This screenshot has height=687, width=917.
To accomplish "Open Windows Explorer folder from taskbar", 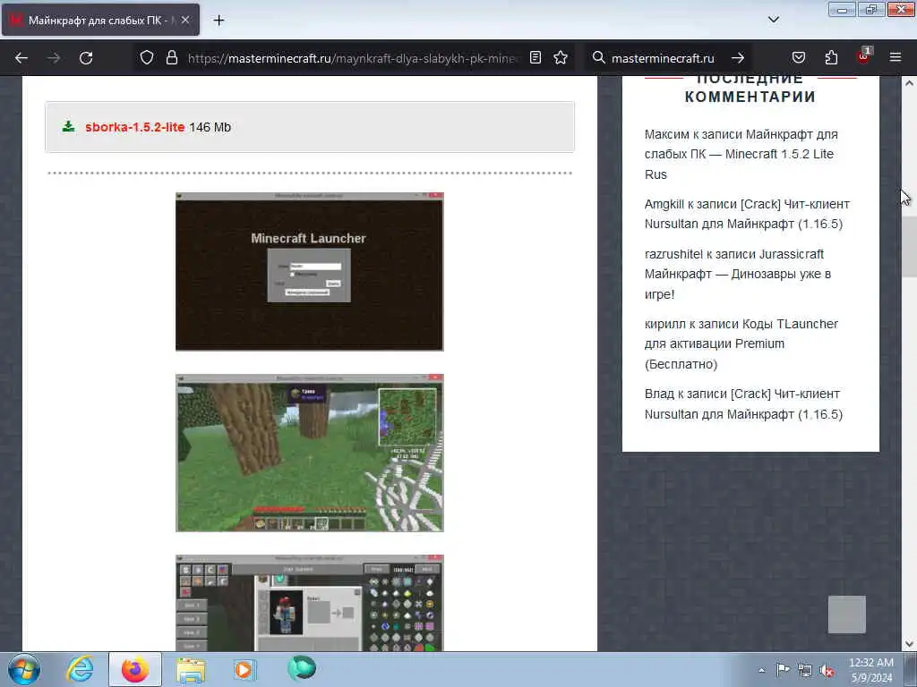I will coord(191,669).
